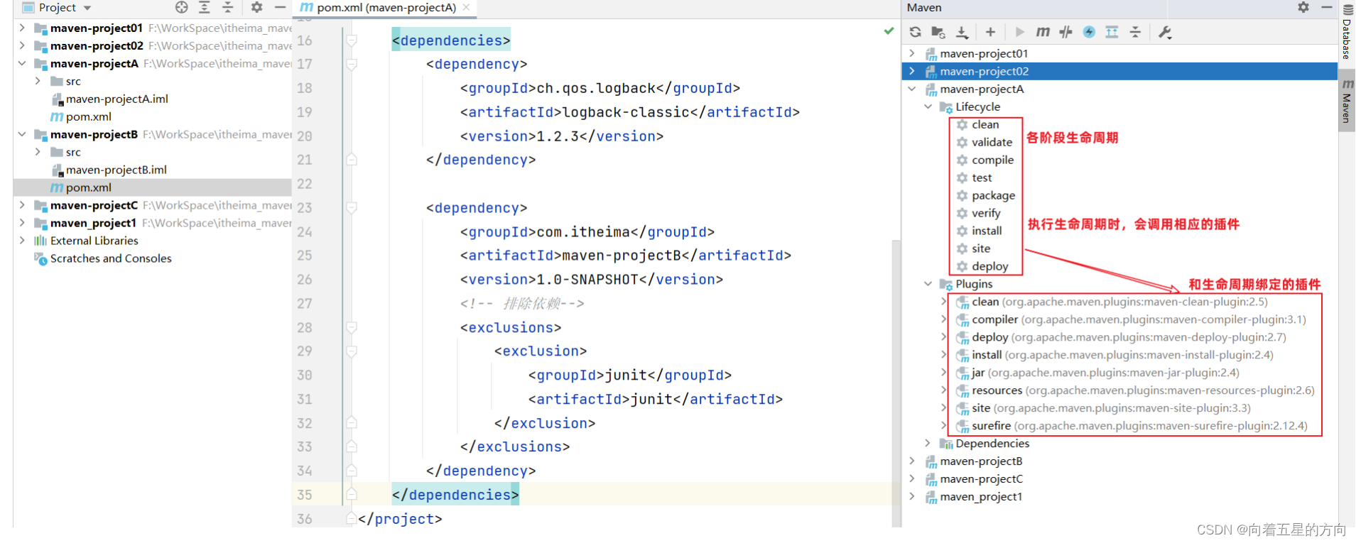1356x543 pixels.
Task: Click fold marker at line 28 exclusions
Action: point(352,327)
